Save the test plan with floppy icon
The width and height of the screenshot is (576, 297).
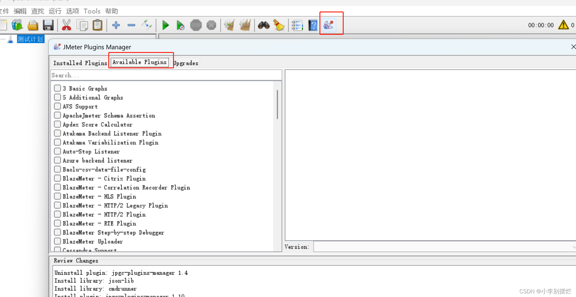48,25
